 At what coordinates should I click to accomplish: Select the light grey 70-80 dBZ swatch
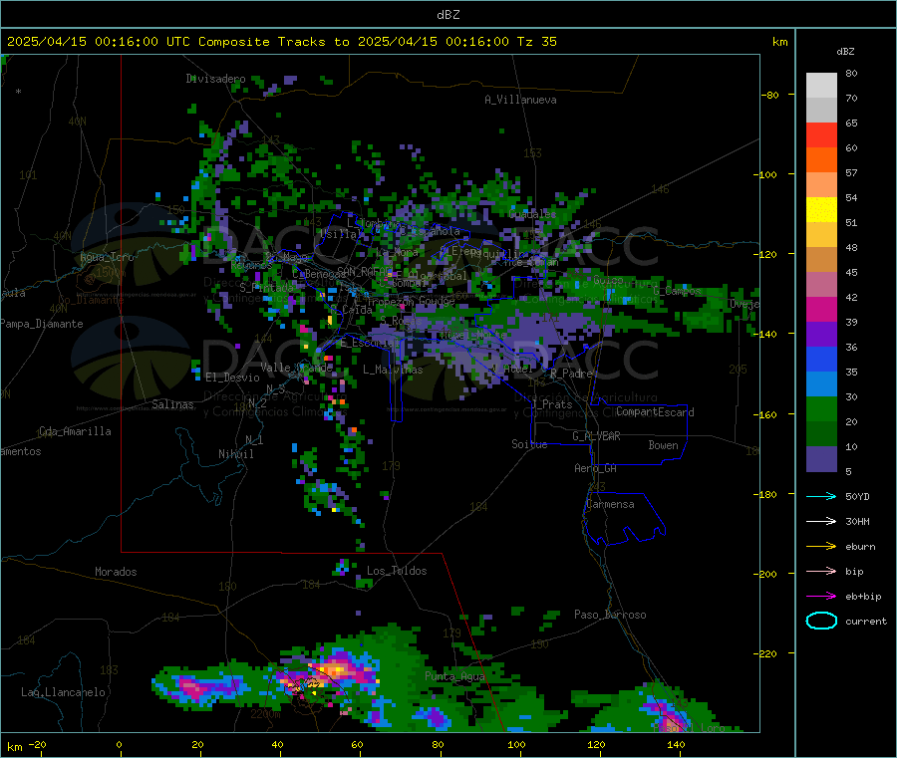click(821, 86)
